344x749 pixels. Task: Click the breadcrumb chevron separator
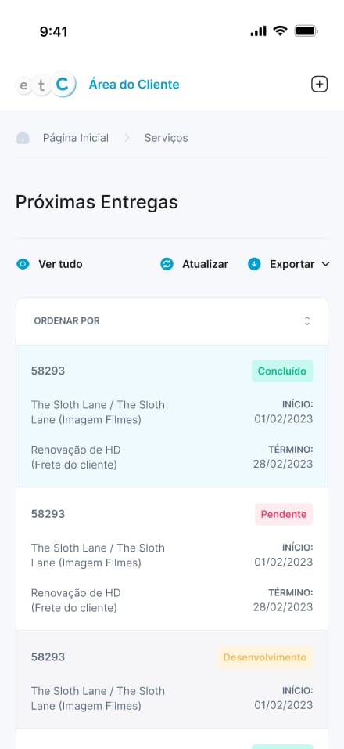[127, 138]
